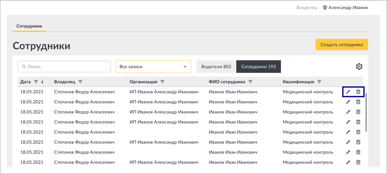
Task: Click the trash icon in the last visible row
Action: (358, 162)
